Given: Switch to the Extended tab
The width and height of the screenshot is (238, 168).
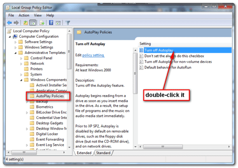Looking at the screenshot, I should pos(84,153).
